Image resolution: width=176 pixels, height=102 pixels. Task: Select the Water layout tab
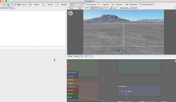[x=76, y=4]
